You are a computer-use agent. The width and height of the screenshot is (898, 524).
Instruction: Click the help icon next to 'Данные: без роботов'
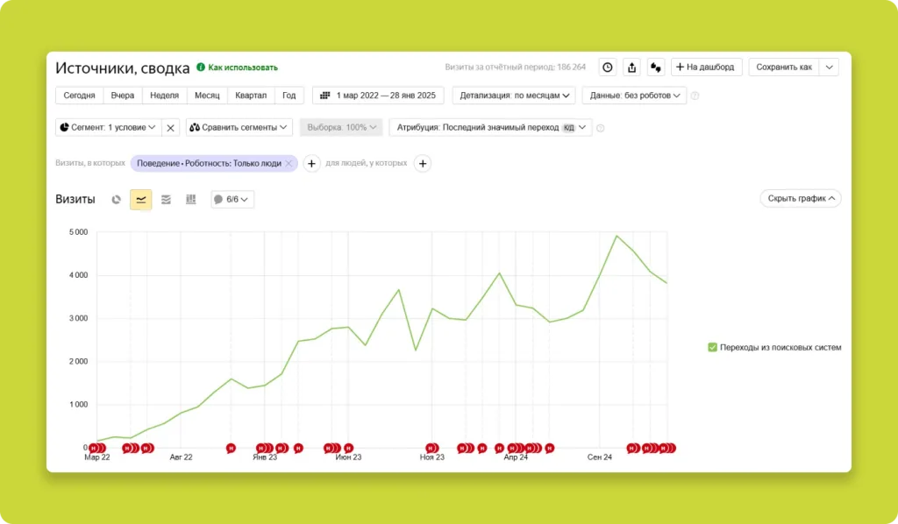(695, 96)
